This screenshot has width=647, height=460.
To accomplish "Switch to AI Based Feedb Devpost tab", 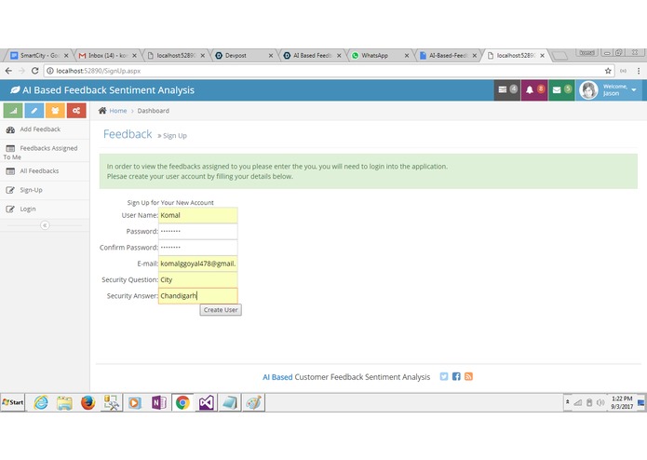I will tap(312, 55).
